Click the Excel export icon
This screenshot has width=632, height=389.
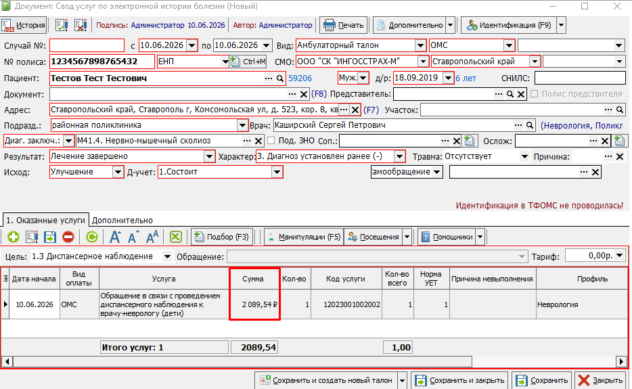click(176, 237)
